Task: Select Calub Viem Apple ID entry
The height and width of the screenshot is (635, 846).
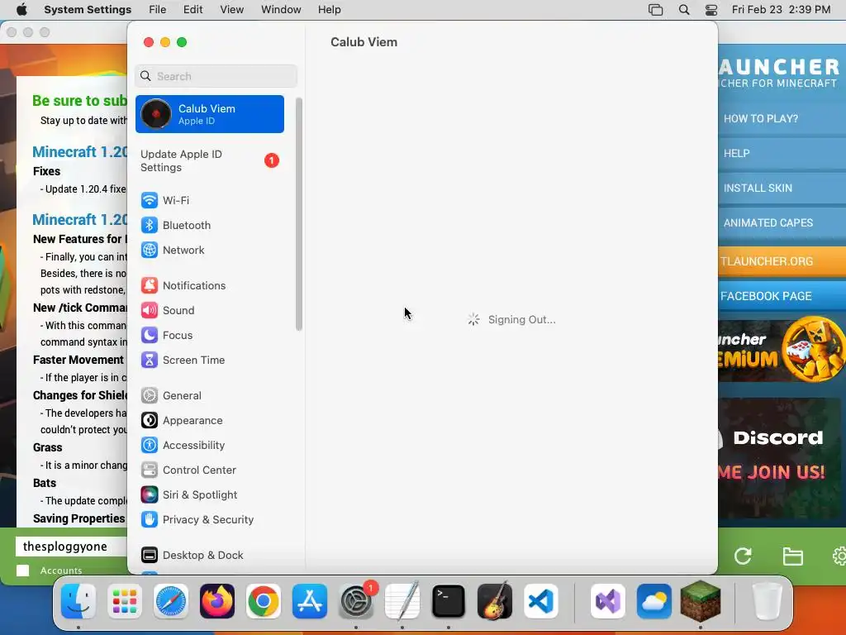Action: pos(209,114)
